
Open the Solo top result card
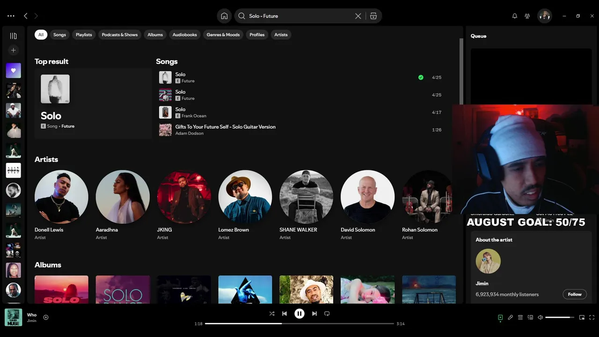point(93,103)
